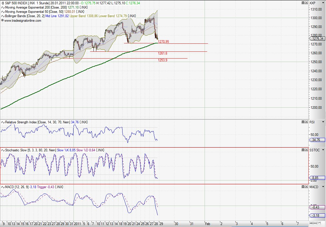The image size is (326, 227).
Task: Close the RSI subchart with its X button
Action: [x=306, y=122]
